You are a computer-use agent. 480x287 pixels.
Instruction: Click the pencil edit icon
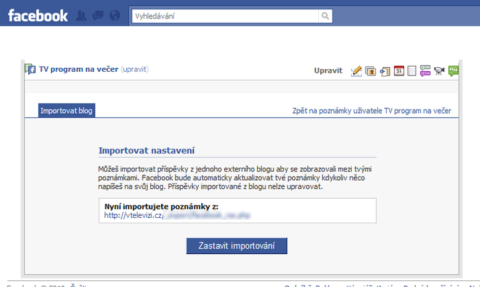coord(357,71)
